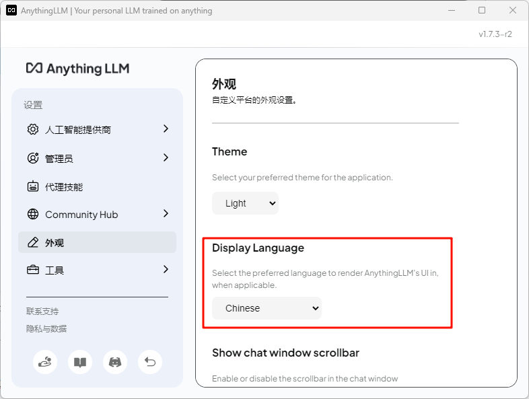Open the Theme dropdown showing Light
Screen dimensions: 529x399
[x=245, y=203]
